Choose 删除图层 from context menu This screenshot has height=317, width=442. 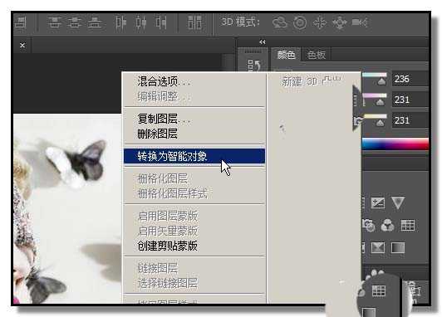[x=194, y=134]
